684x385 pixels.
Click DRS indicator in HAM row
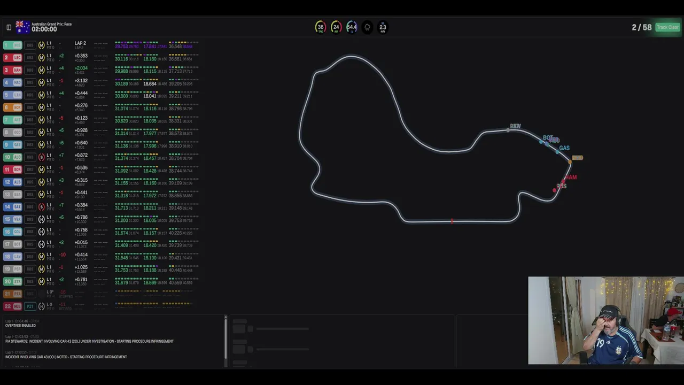(30, 70)
